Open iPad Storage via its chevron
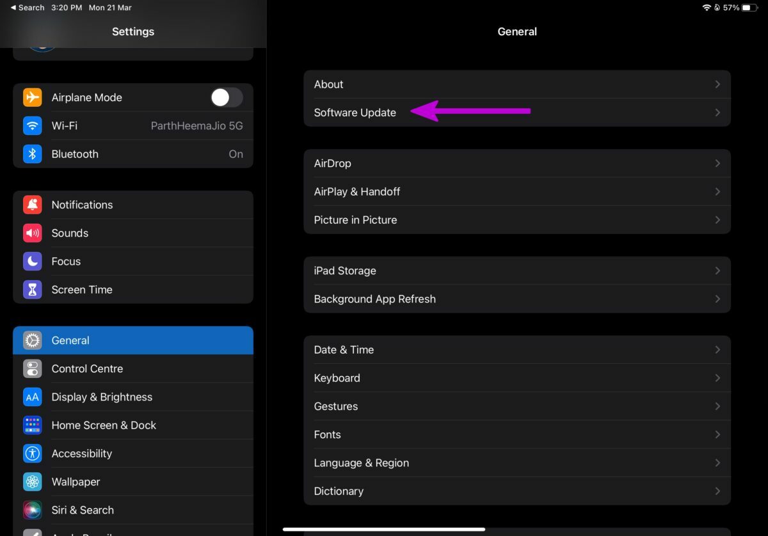The image size is (768, 536). pyautogui.click(x=717, y=271)
